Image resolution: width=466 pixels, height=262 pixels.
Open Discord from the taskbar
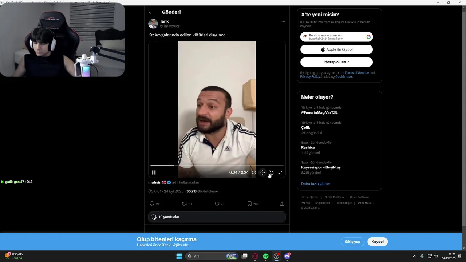[287, 256]
